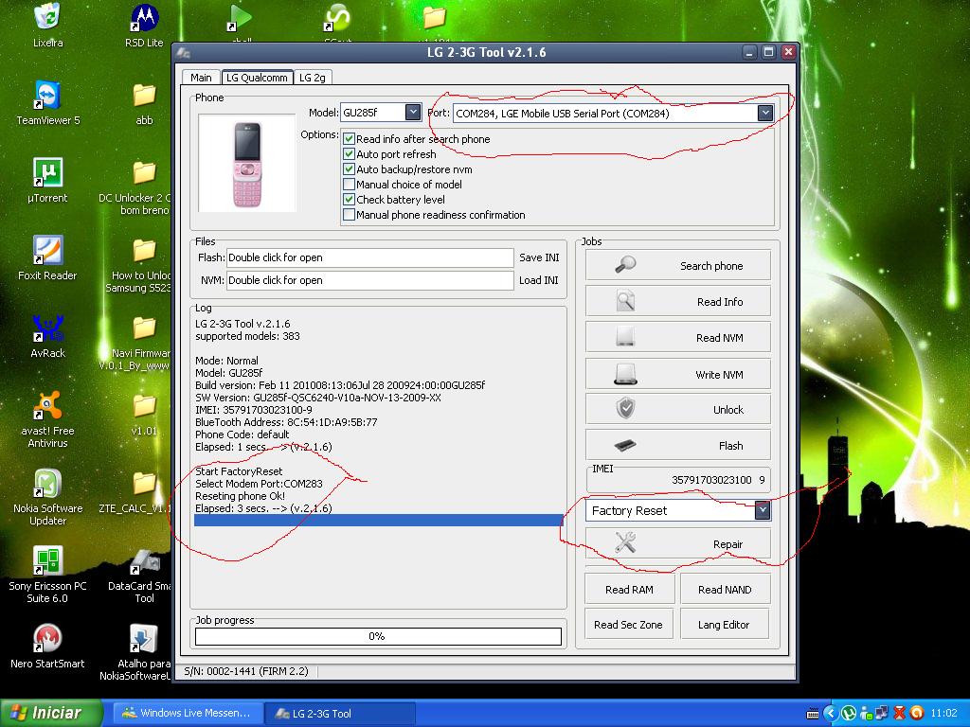Click the Flash job button

coord(678,445)
